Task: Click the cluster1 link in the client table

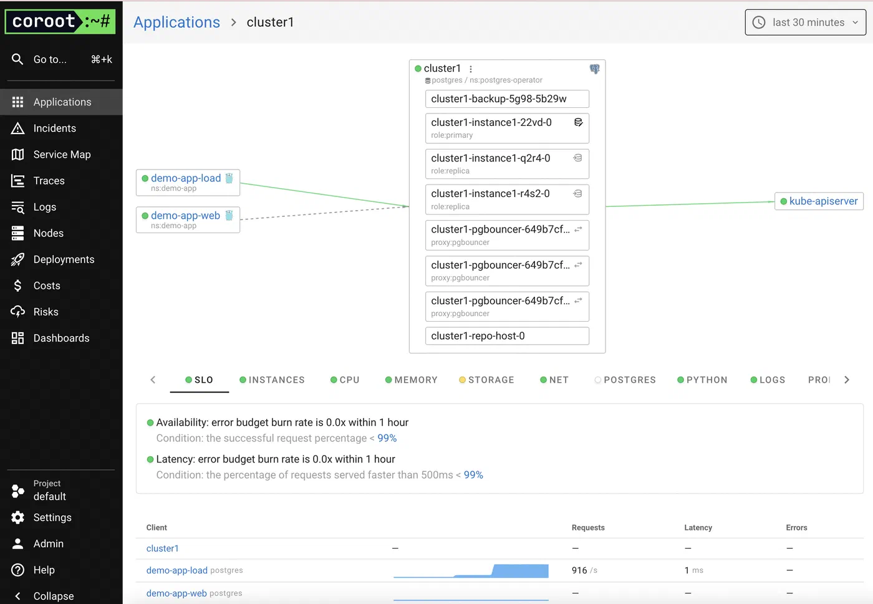Action: coord(163,549)
